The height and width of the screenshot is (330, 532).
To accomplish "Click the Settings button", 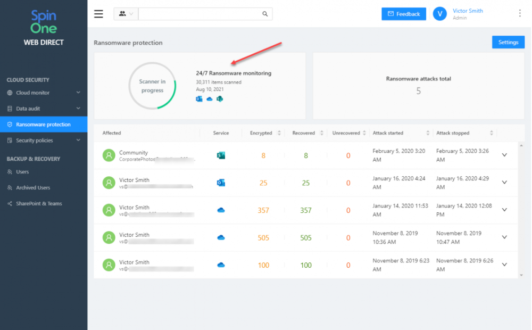I will [x=508, y=42].
